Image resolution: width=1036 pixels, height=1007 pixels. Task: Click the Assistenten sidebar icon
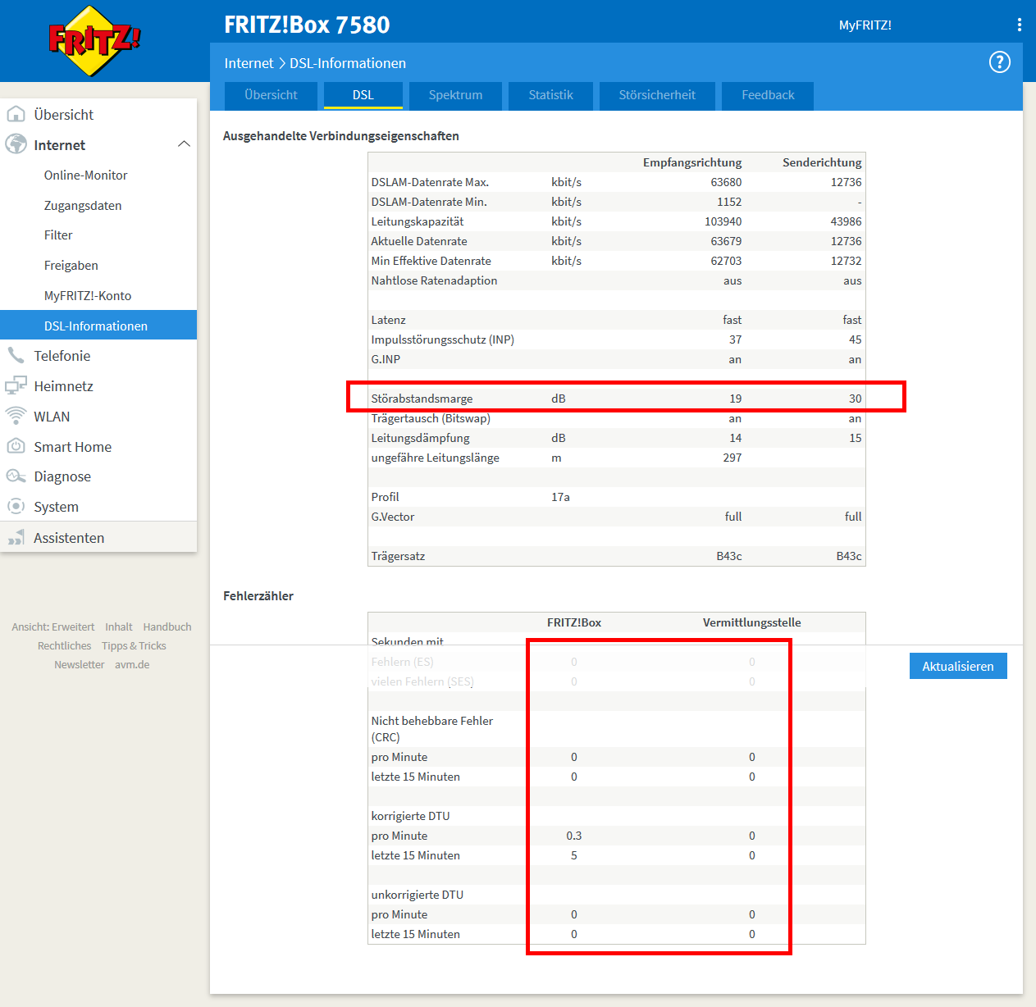pos(16,537)
